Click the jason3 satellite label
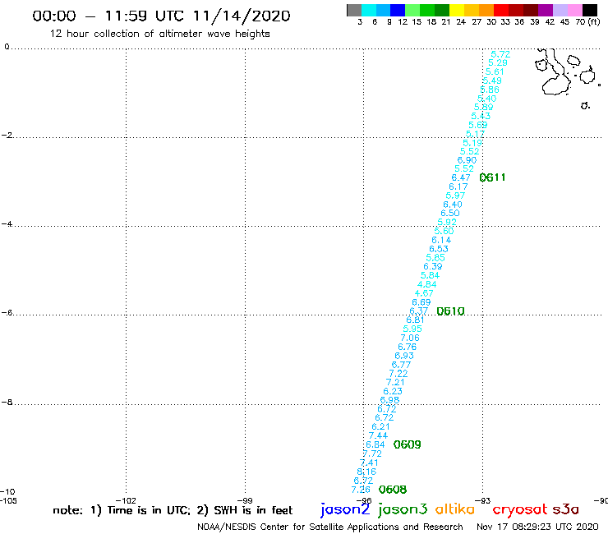Image resolution: width=608 pixels, height=534 pixels. coord(403,509)
